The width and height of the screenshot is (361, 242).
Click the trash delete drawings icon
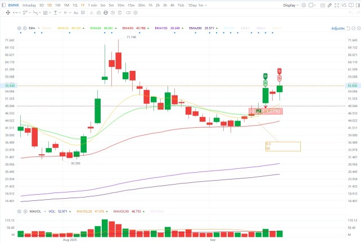(x=120, y=13)
